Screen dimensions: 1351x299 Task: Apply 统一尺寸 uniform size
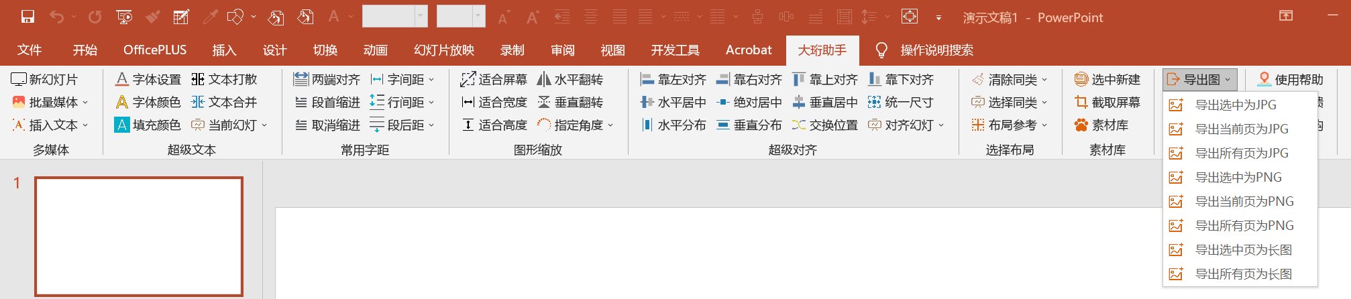click(900, 102)
